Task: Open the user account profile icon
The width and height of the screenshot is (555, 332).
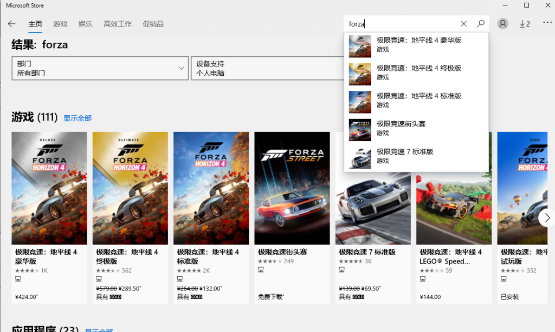Action: coord(502,24)
